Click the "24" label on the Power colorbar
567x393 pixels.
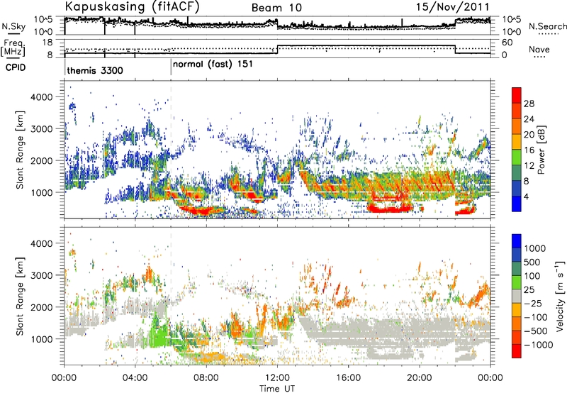click(529, 119)
